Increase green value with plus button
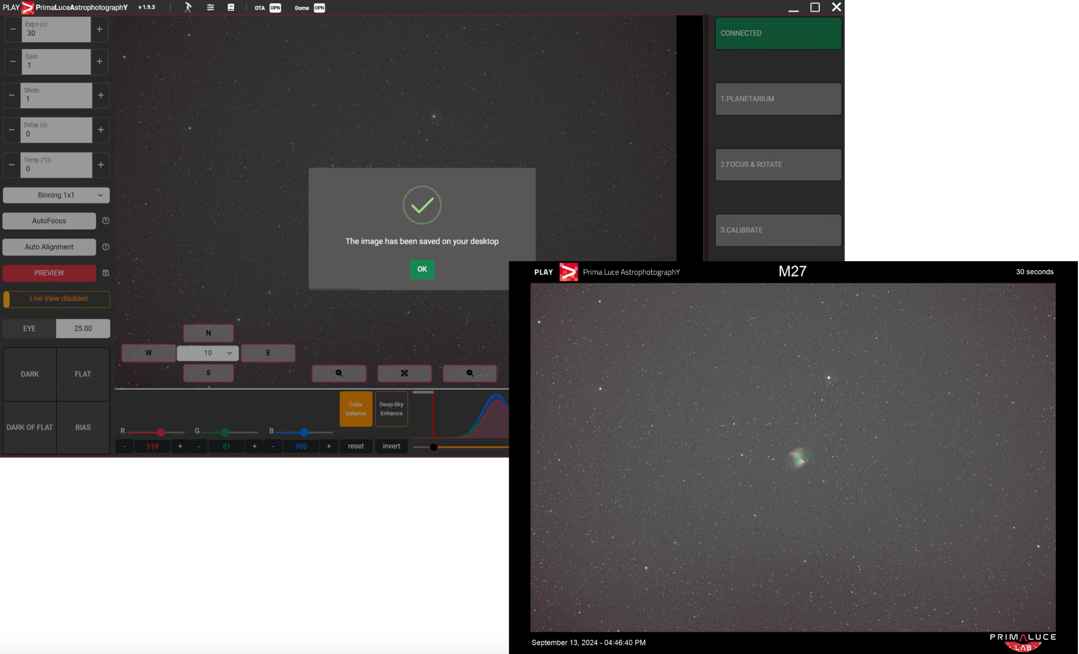This screenshot has width=1079, height=654. pos(255,447)
